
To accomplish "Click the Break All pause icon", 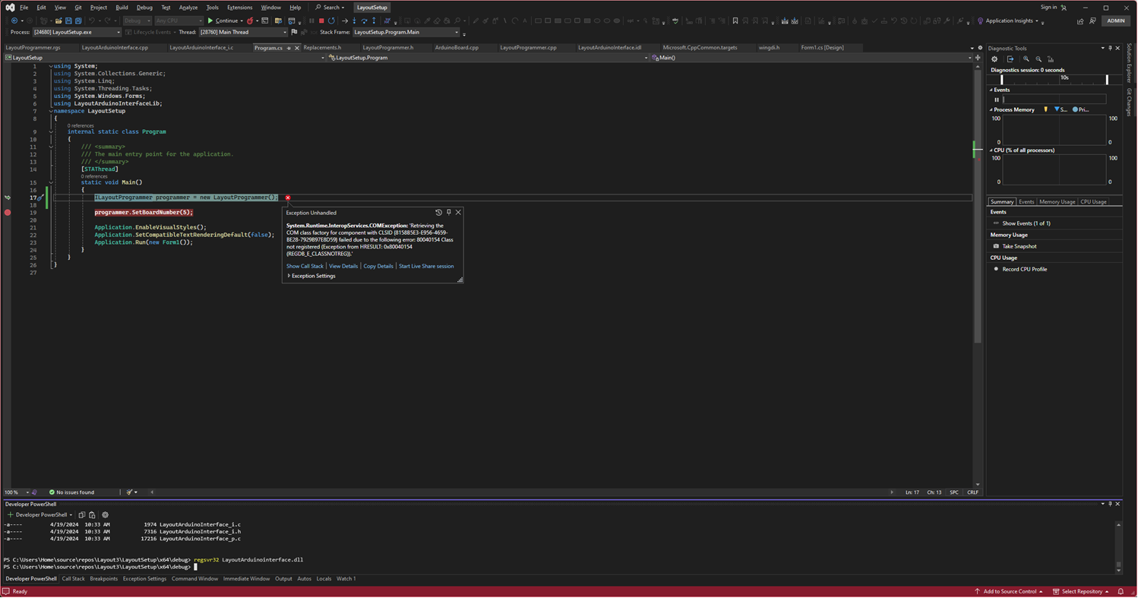I will point(311,21).
